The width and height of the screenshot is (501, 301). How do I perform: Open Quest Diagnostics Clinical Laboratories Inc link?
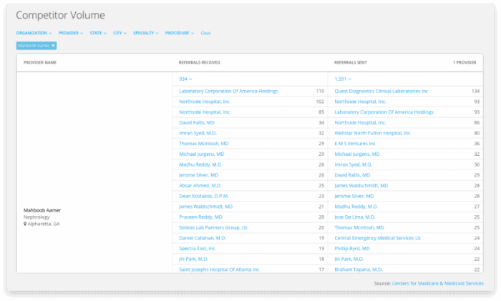pyautogui.click(x=381, y=91)
